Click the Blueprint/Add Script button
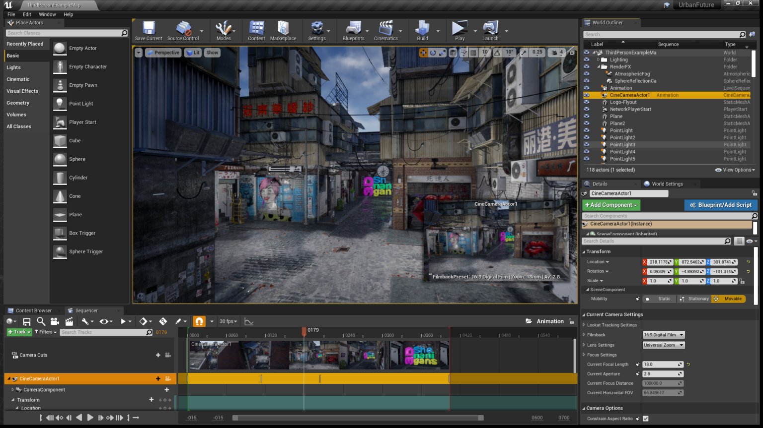 720,205
